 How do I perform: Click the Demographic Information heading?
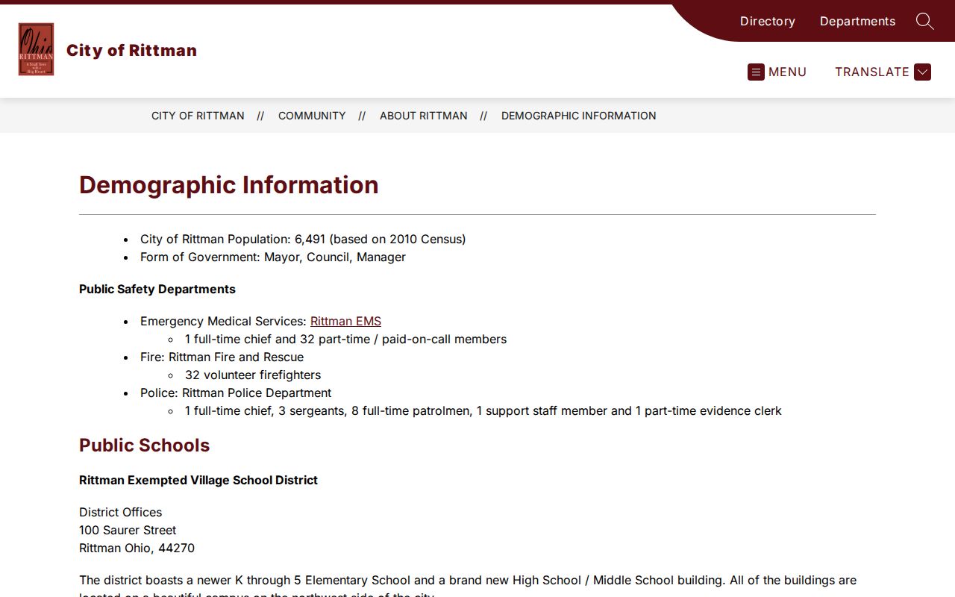[x=228, y=185]
